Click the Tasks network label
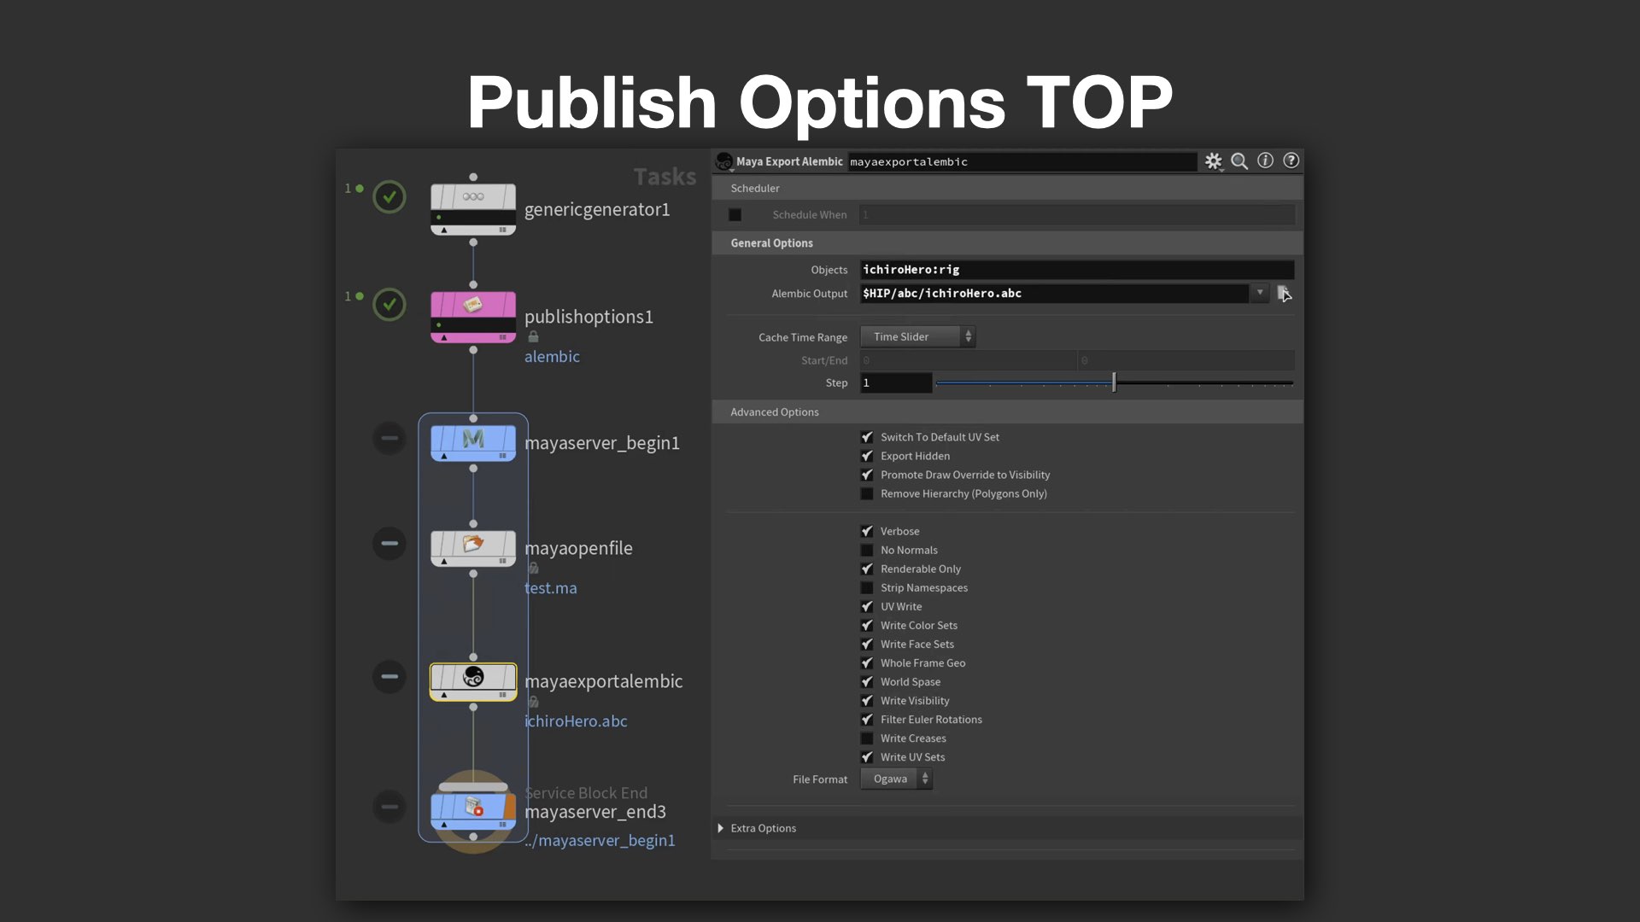1640x922 pixels. coord(665,177)
